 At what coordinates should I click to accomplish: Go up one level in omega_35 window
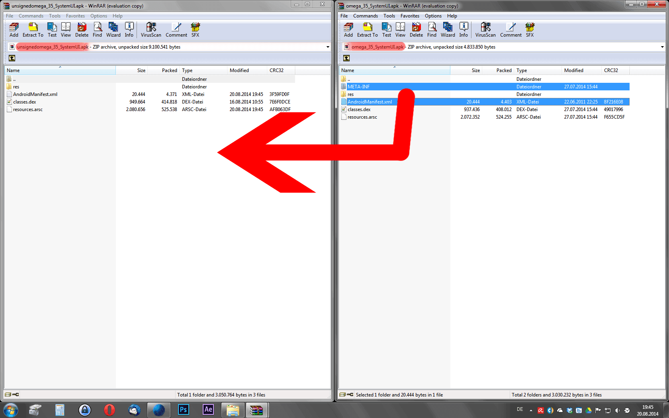[346, 58]
